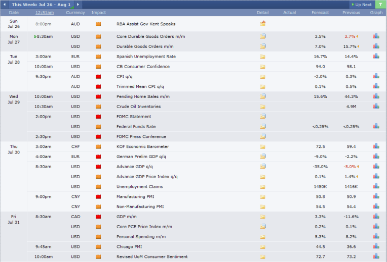Click revised previous value 3.7% for Core Durable Goods
Image resolution: width=387 pixels, height=262 pixels.
pos(350,36)
